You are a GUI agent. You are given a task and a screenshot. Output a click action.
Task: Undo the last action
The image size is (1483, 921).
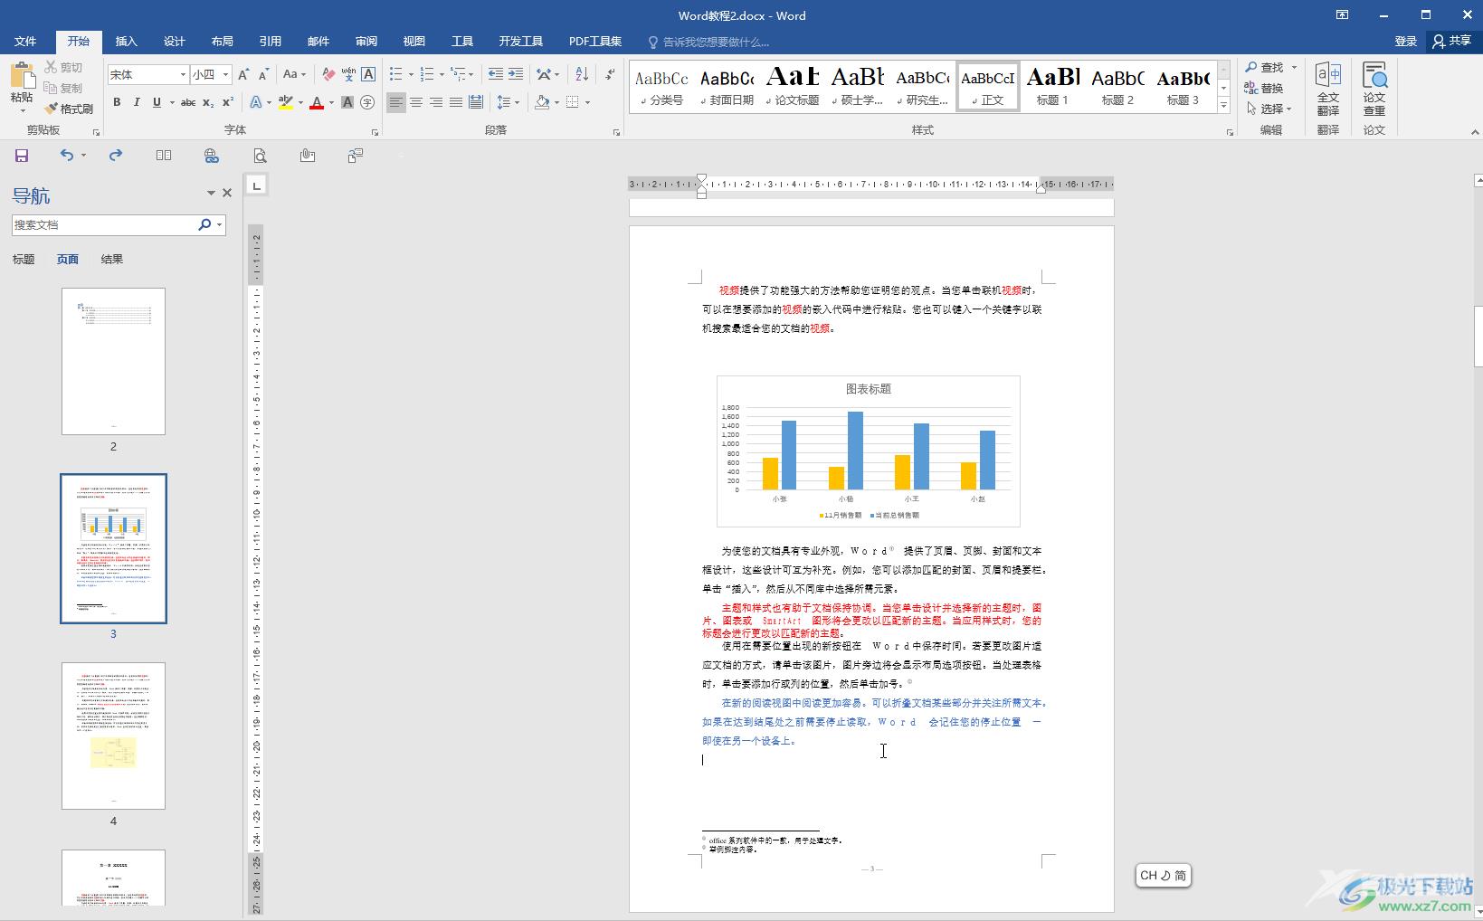point(67,156)
